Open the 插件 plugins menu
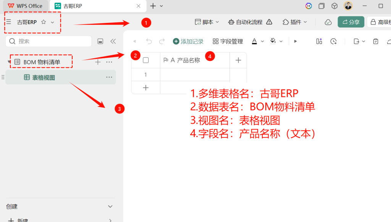Viewport: 391px width, 222px height. pos(294,22)
